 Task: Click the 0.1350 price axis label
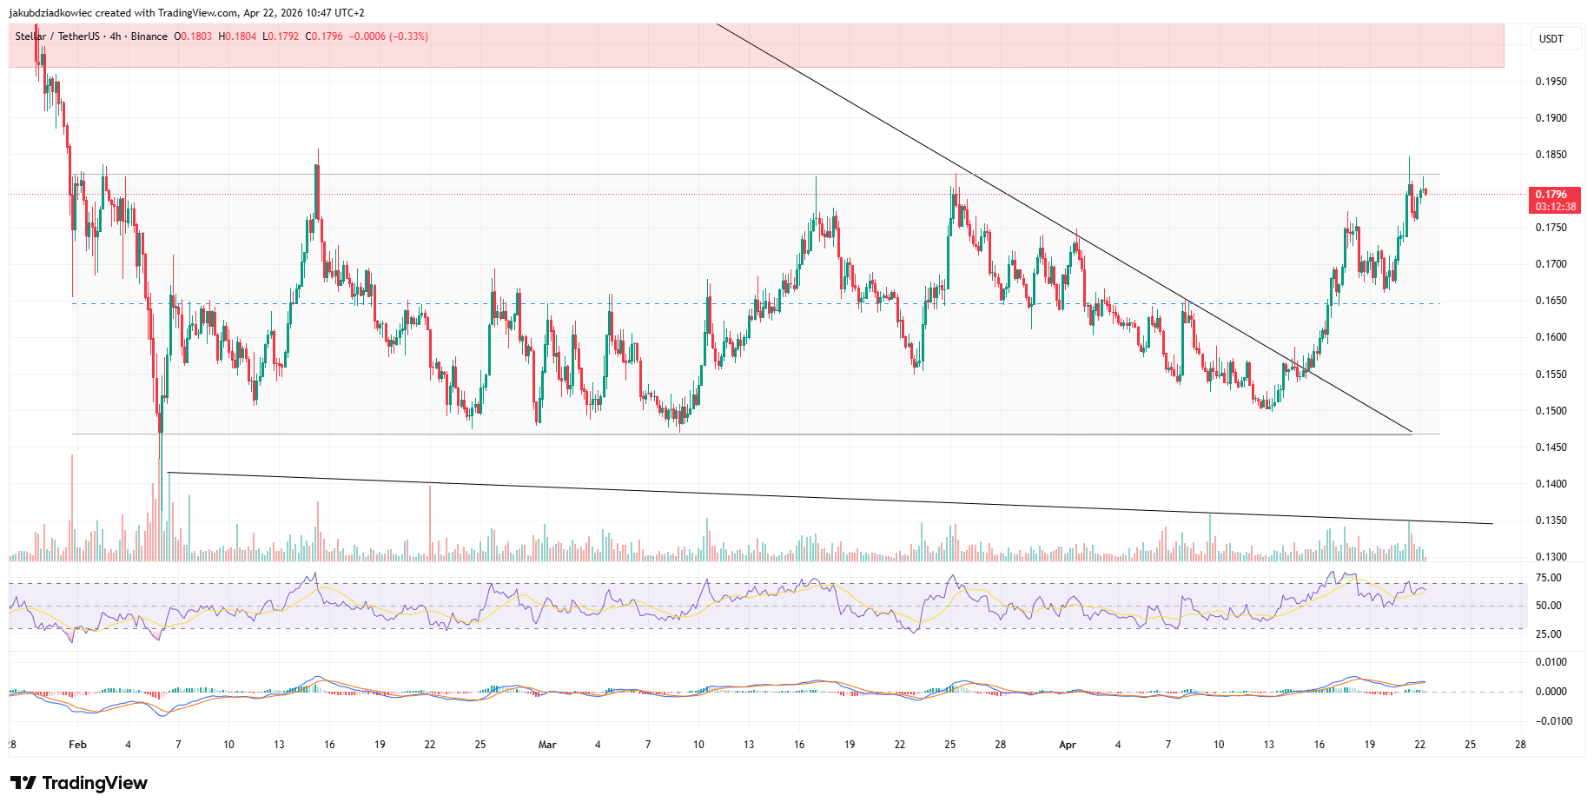1551,521
